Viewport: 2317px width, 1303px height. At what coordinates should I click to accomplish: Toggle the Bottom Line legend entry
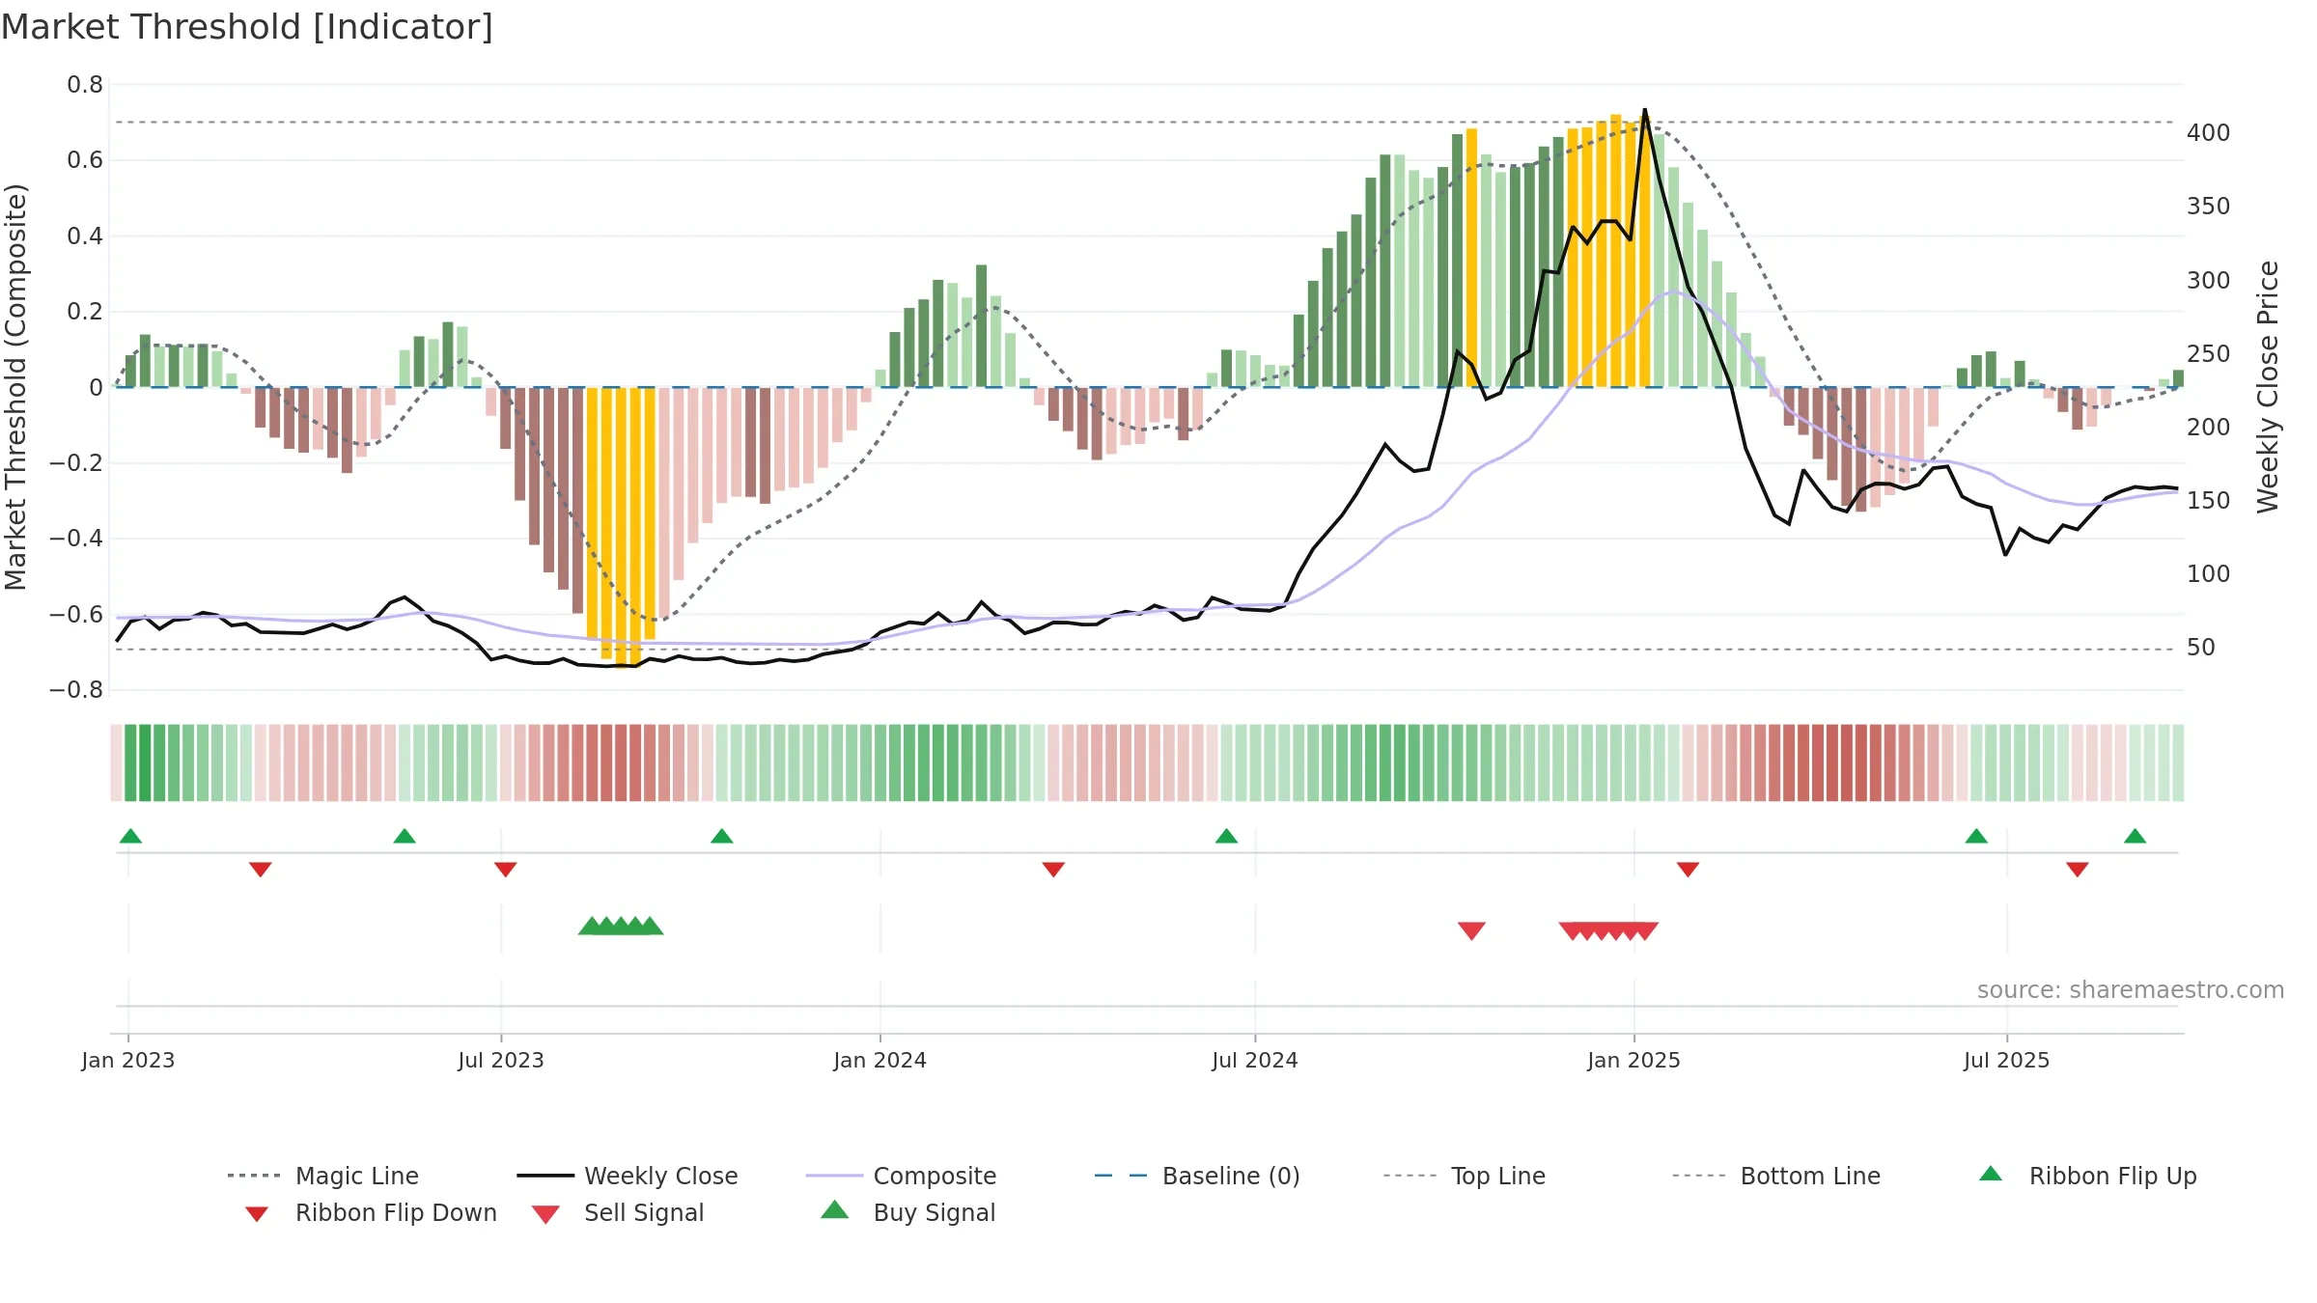pyautogui.click(x=1776, y=1176)
